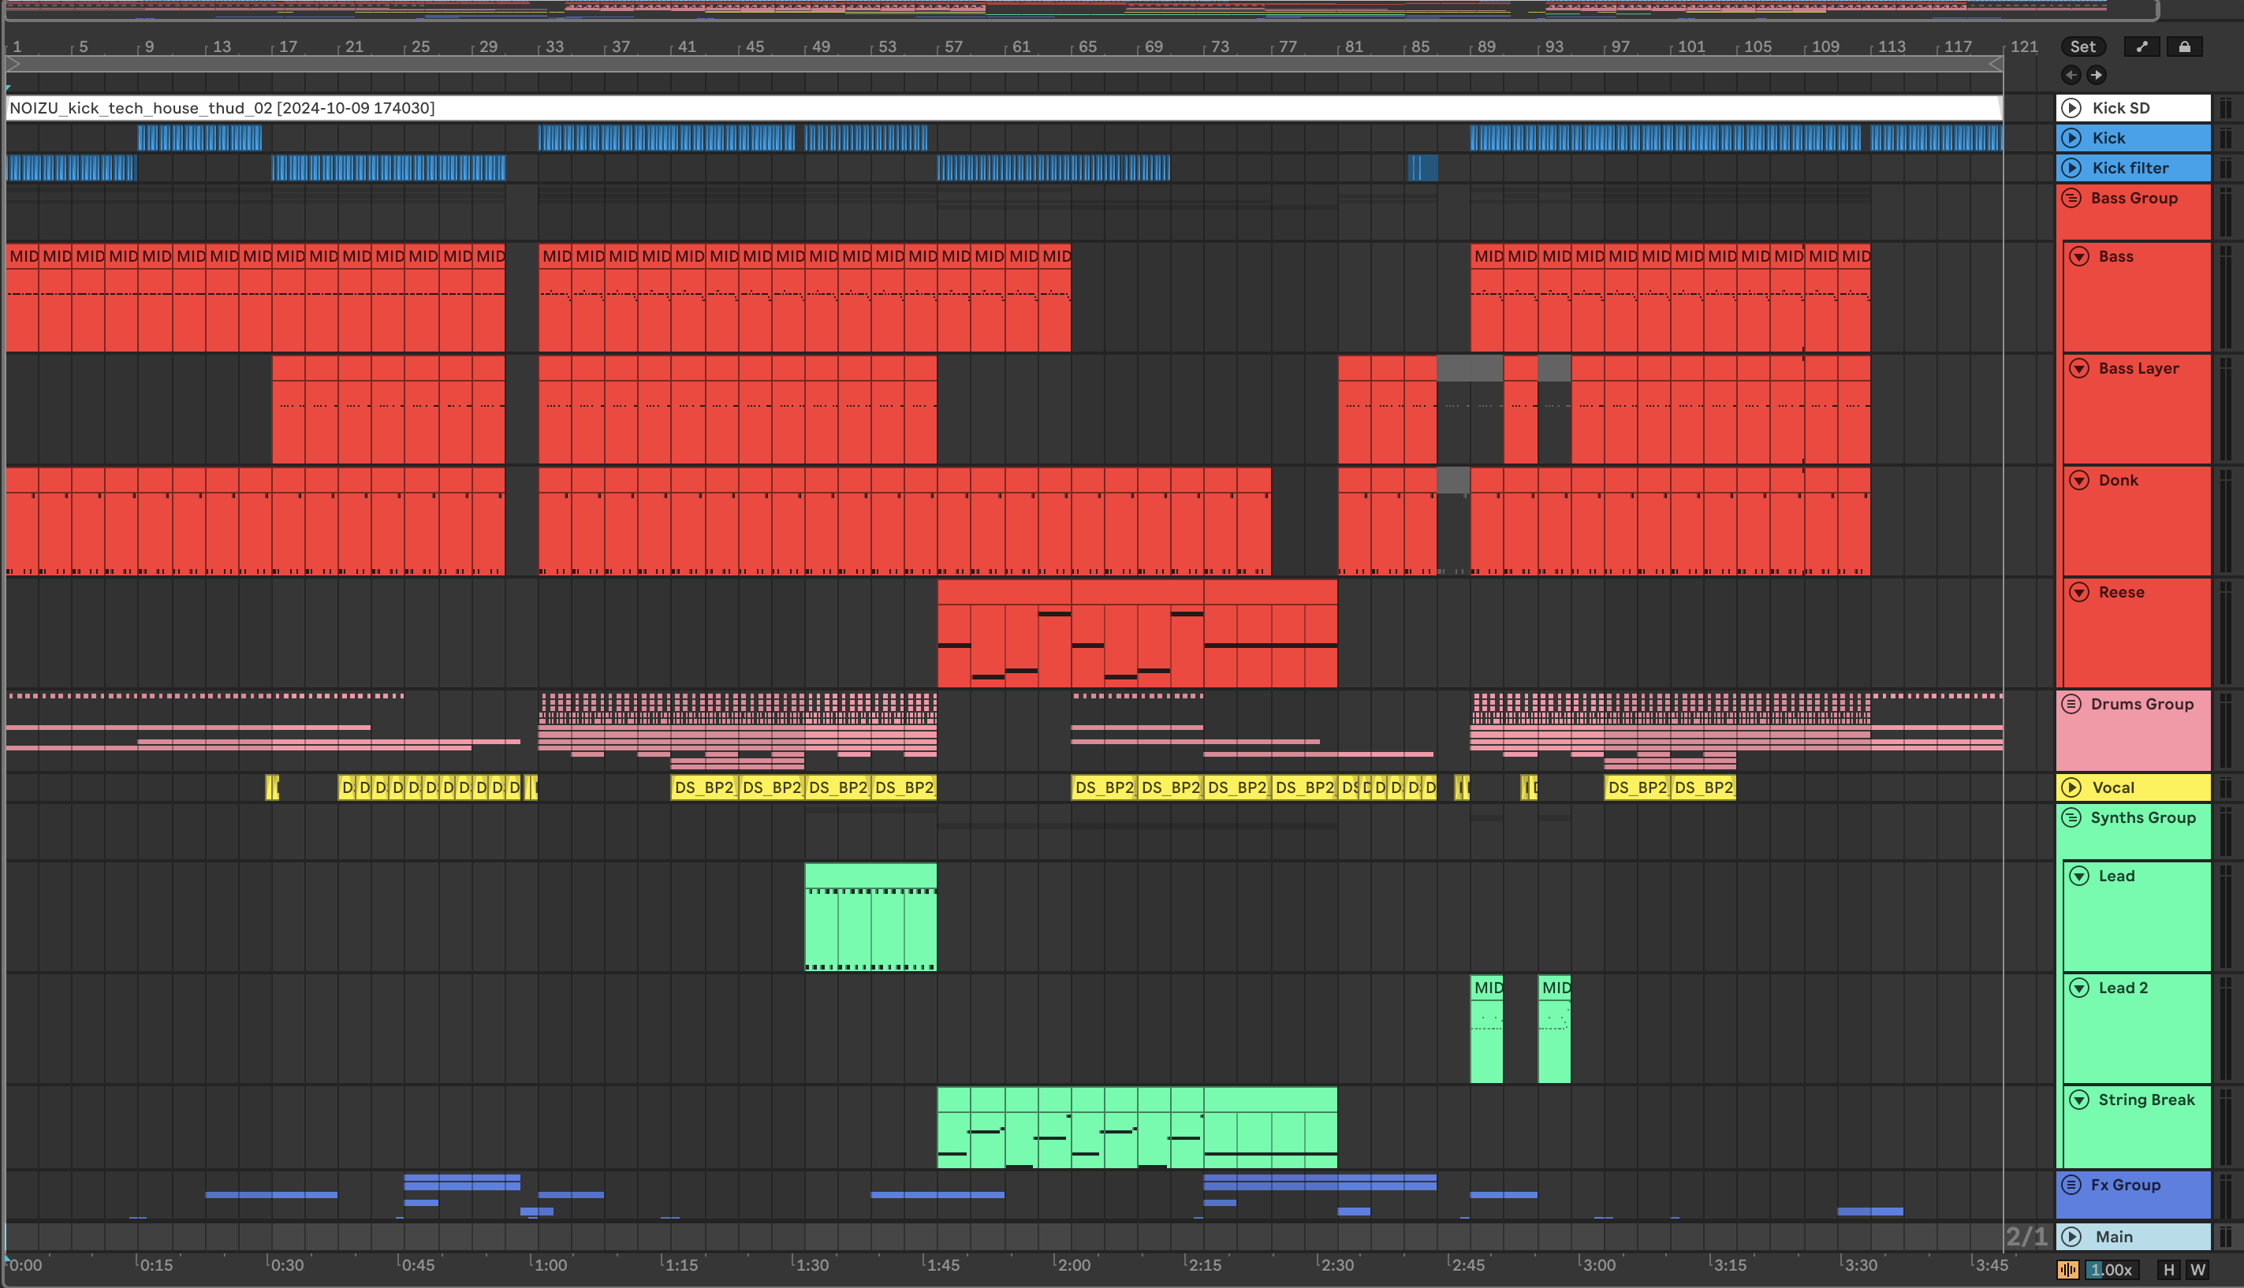Screen dimensions: 2244x1288
Task: Click the Lock Envelopes padlock icon
Action: click(2184, 47)
